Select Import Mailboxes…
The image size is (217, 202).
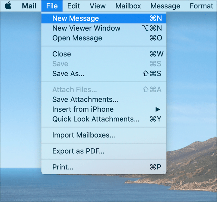104,135
